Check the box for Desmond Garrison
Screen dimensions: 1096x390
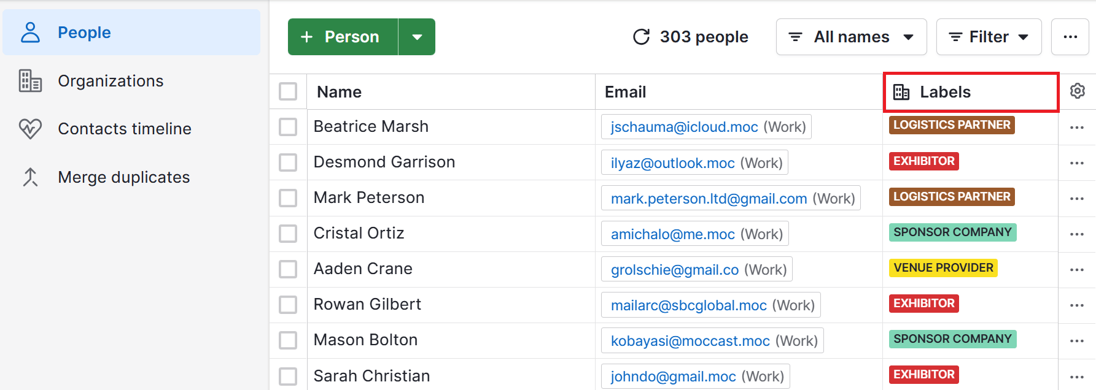tap(288, 162)
